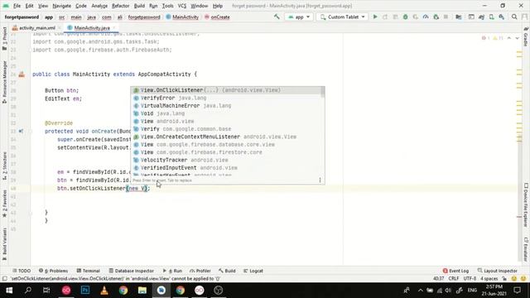Open the Device File Explorer side panel
The width and height of the screenshot is (530, 298).
[x=526, y=204]
